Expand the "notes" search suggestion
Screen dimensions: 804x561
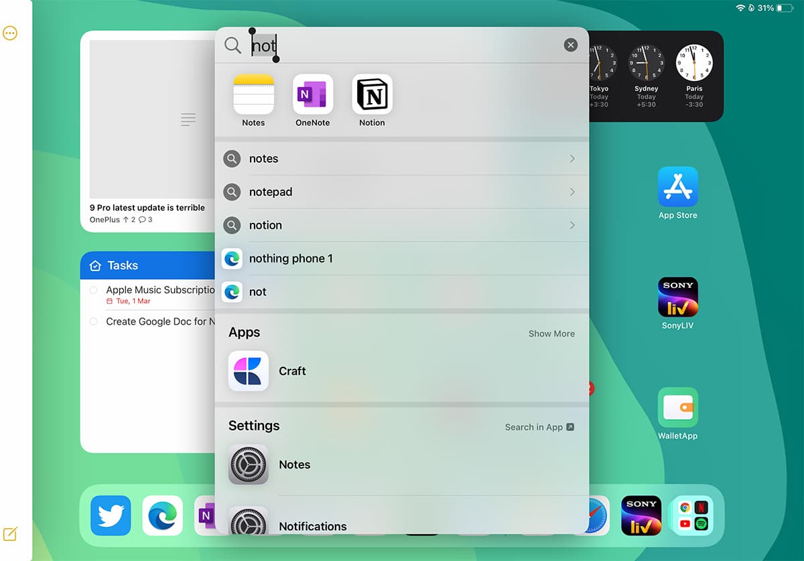pos(573,159)
